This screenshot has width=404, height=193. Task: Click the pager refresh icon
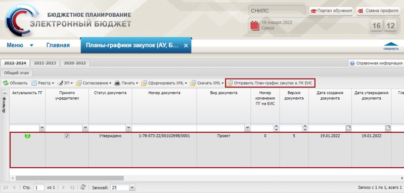pos(83,187)
